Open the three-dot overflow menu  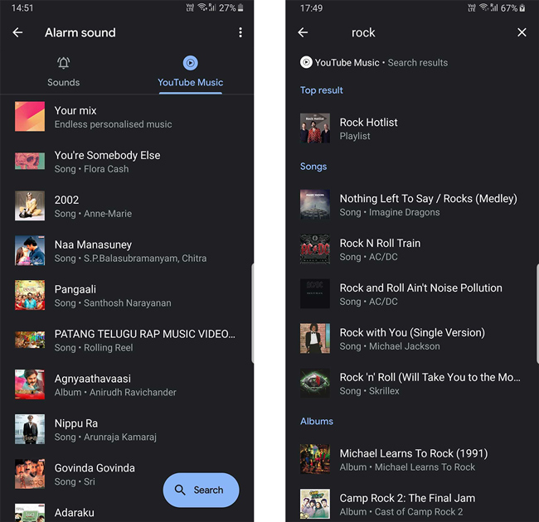point(240,32)
